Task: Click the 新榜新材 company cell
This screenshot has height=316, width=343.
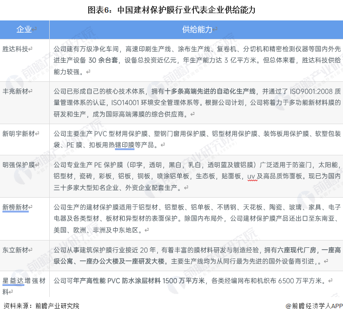Action: click(x=24, y=219)
